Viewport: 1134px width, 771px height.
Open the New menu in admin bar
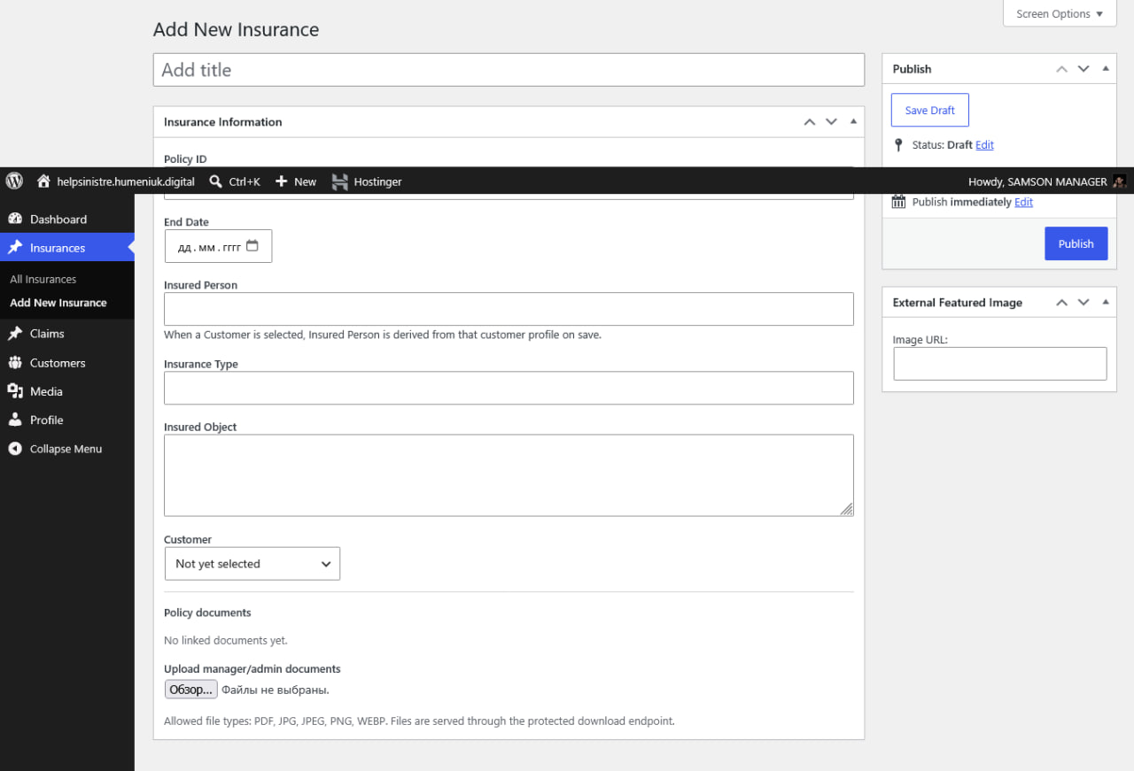pyautogui.click(x=296, y=181)
